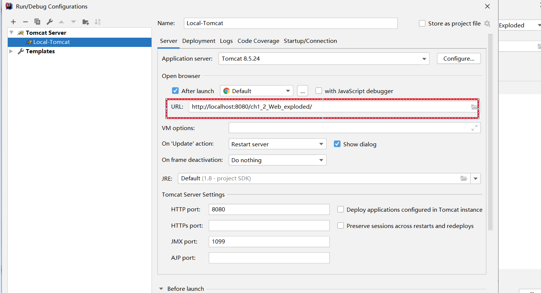Create new folder in configurations toolbar
The height and width of the screenshot is (293, 541).
85,22
